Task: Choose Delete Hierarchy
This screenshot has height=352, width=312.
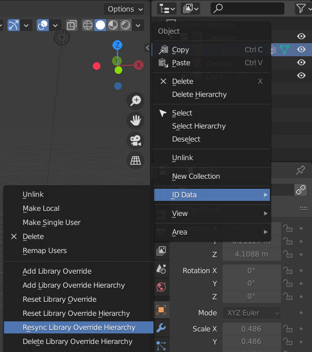Action: [x=211, y=94]
